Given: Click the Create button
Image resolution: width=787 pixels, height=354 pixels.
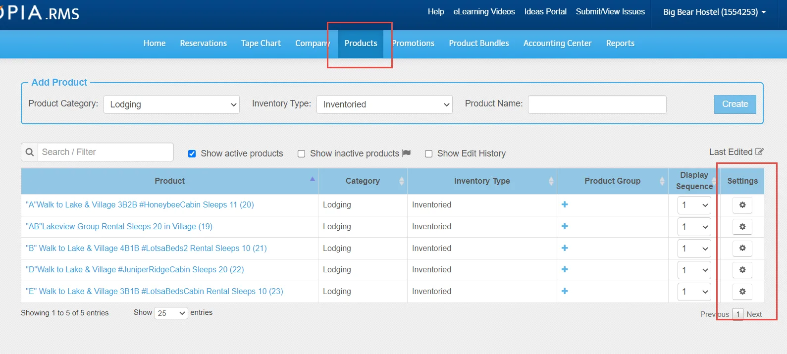Looking at the screenshot, I should [735, 104].
